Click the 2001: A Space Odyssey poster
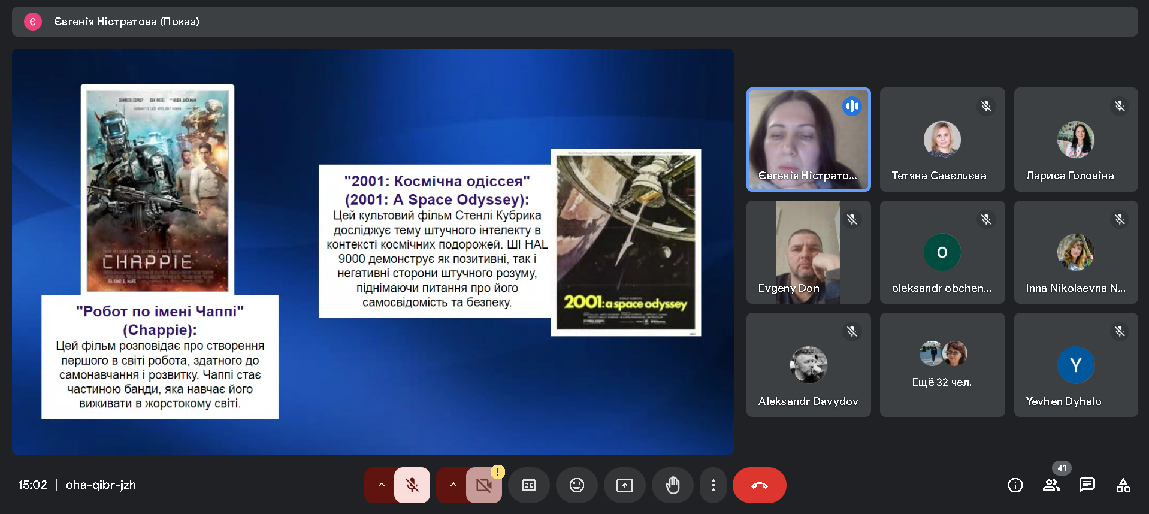 coord(626,242)
